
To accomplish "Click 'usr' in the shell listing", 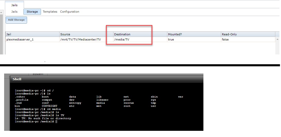I will (153, 106).
